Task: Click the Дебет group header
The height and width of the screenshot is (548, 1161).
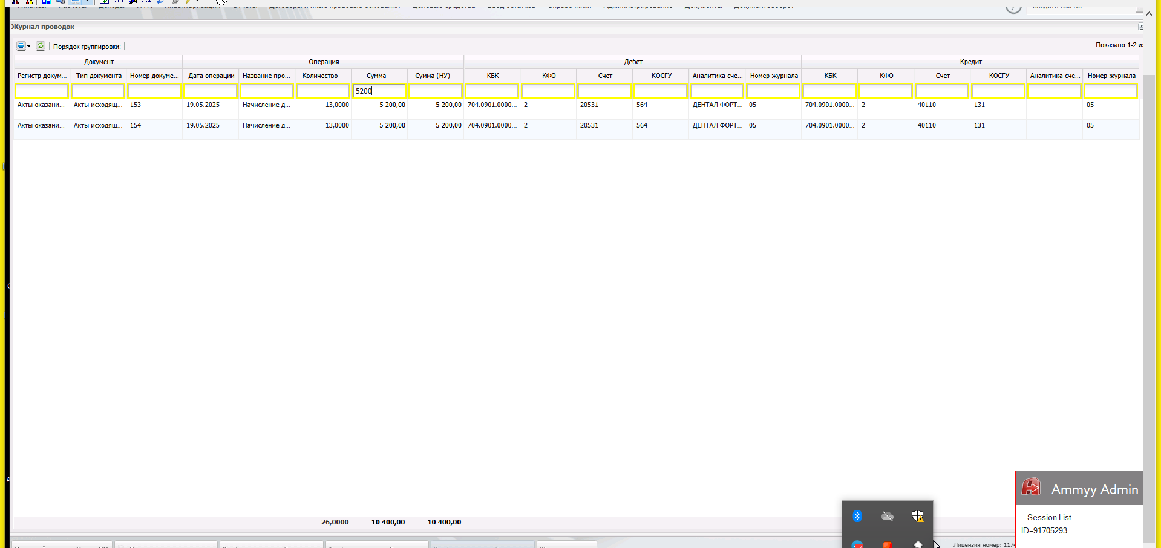Action: click(633, 62)
